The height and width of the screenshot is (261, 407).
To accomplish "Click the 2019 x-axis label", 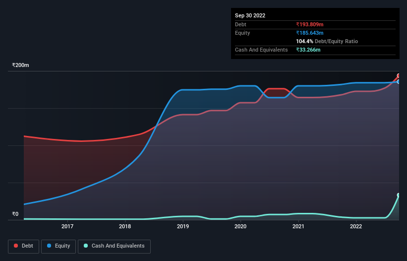I will 183,226.
